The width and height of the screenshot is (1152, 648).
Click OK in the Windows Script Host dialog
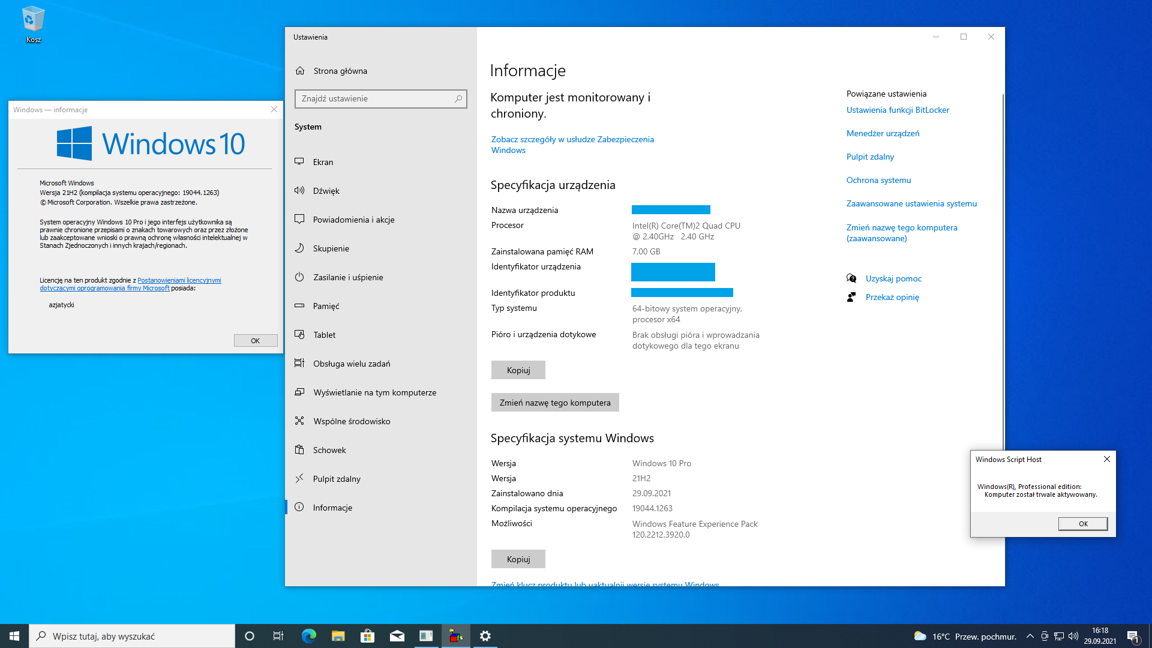pos(1083,524)
